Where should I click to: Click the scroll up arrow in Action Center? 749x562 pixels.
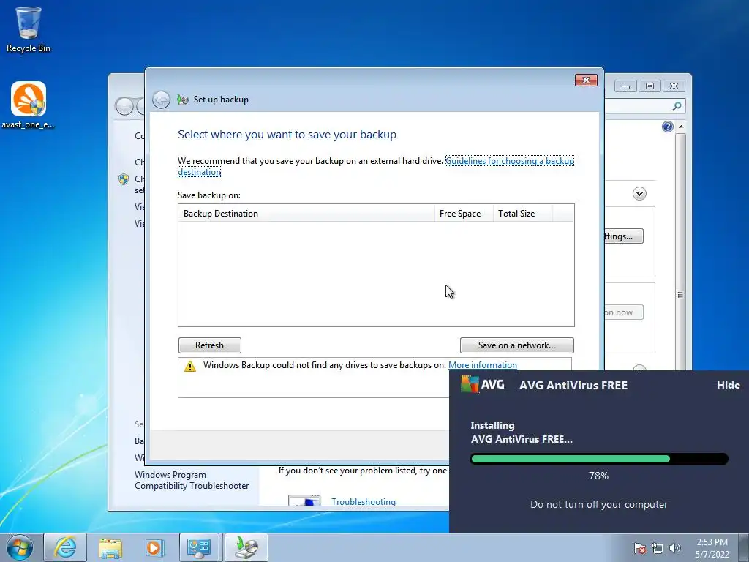click(x=681, y=127)
